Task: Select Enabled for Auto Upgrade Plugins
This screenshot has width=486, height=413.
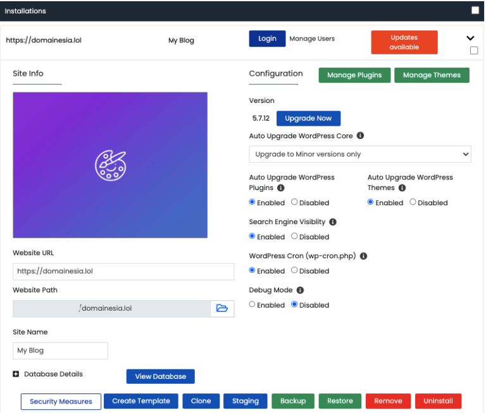Action: pos(252,202)
